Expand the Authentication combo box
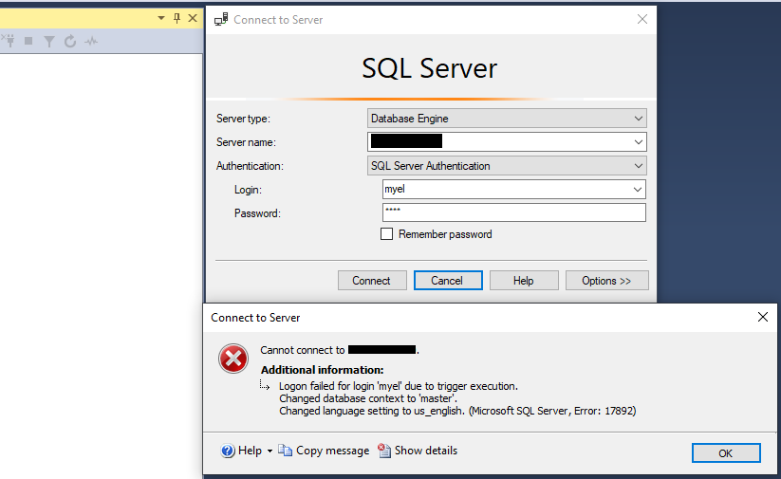Image resolution: width=781 pixels, height=479 pixels. tap(638, 166)
